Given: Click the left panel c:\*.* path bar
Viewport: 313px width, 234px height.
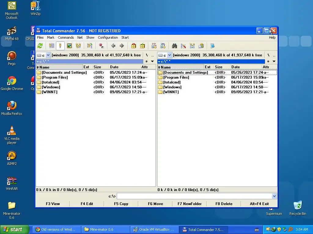Looking at the screenshot, I should point(90,62).
